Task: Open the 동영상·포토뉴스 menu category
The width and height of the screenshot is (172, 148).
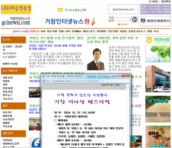Action: (x=137, y=31)
